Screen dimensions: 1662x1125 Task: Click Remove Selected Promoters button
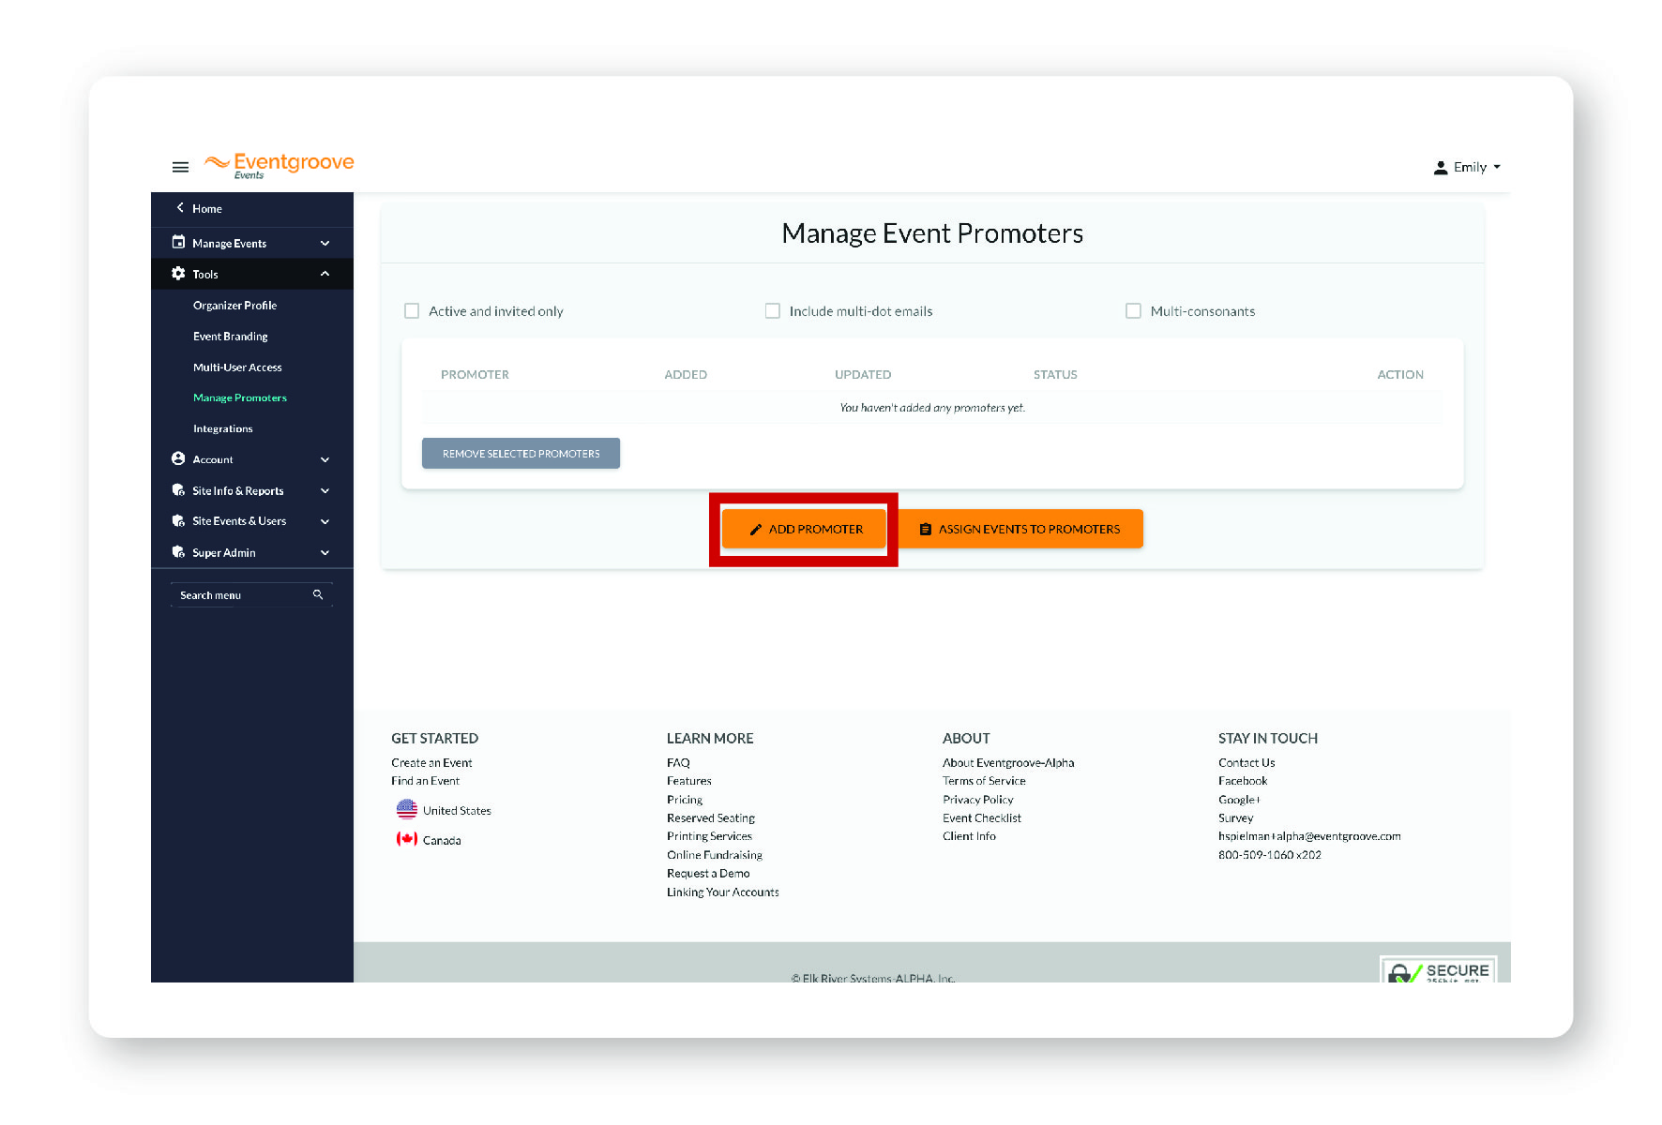pyautogui.click(x=521, y=454)
